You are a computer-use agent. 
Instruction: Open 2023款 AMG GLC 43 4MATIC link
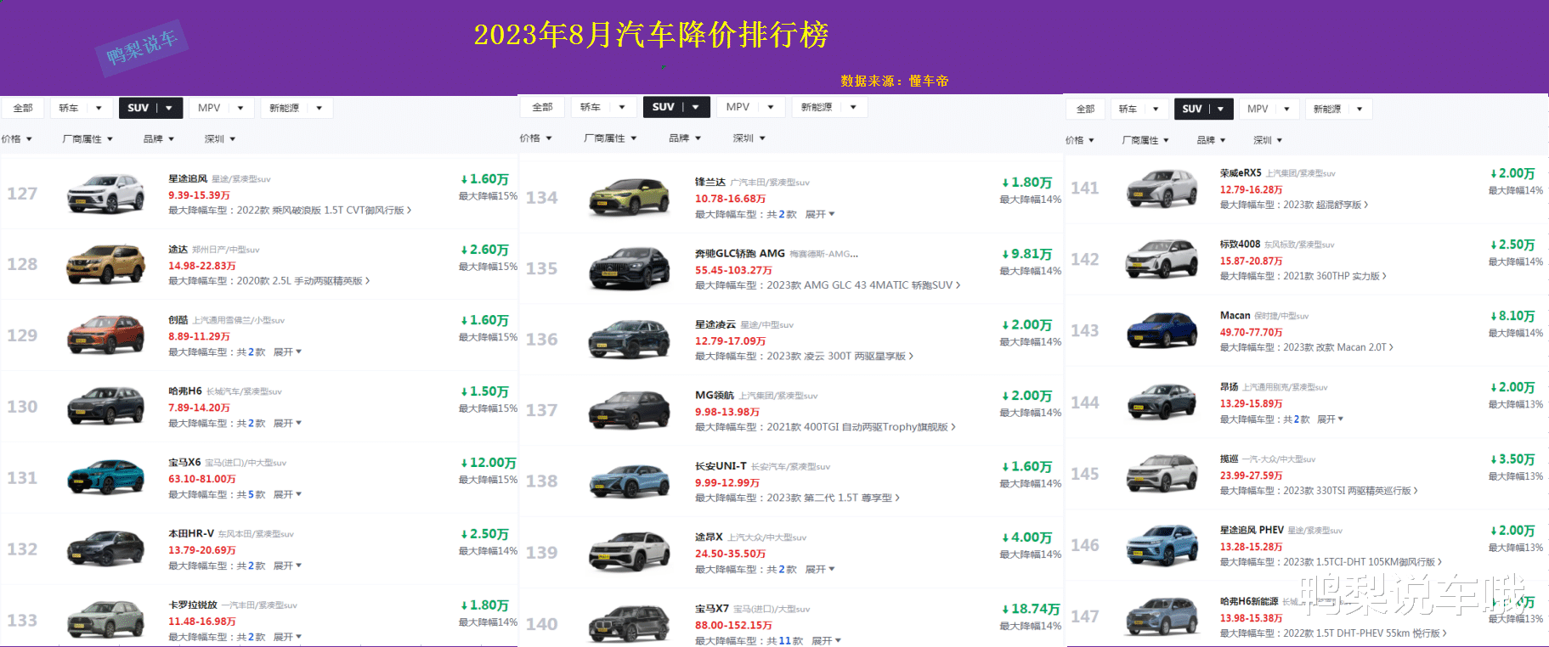[x=863, y=285]
